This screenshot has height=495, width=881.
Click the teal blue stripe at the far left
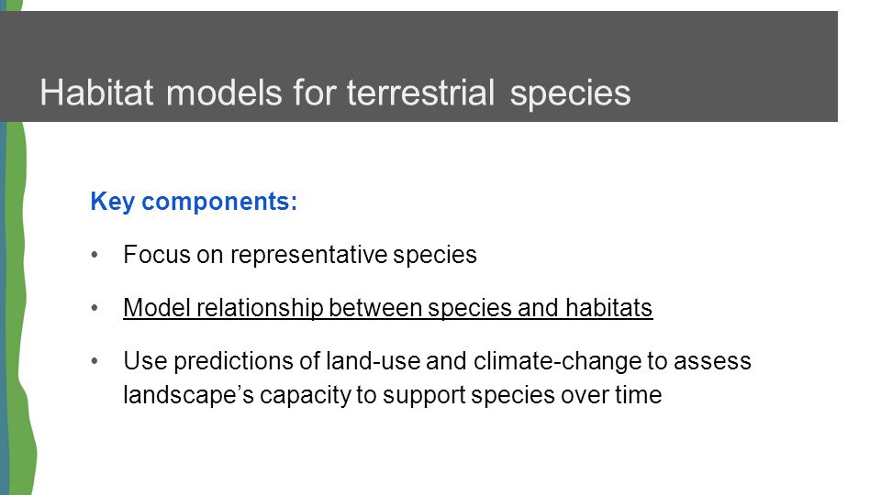click(4, 309)
